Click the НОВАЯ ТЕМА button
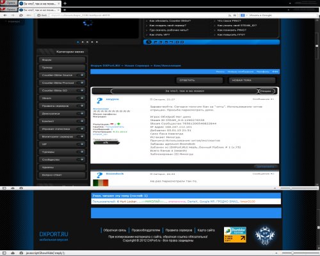The height and width of the screenshot is (256, 320). [252, 80]
